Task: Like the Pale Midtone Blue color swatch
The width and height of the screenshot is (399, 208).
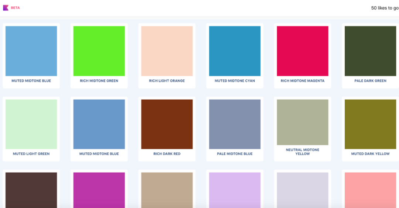Action: tap(235, 124)
